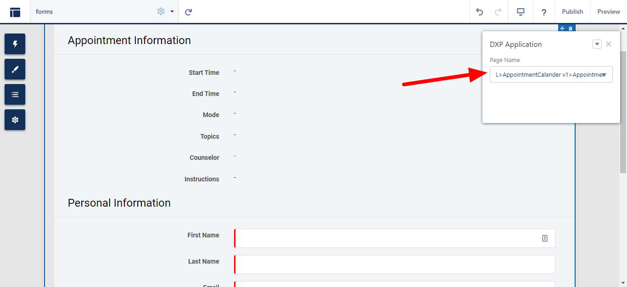Image resolution: width=627 pixels, height=287 pixels.
Task: Close the DXP Application panel
Action: pos(609,44)
